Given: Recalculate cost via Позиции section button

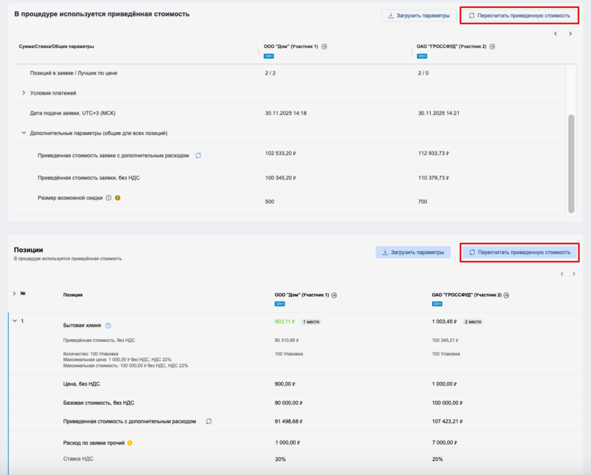Looking at the screenshot, I should point(519,252).
